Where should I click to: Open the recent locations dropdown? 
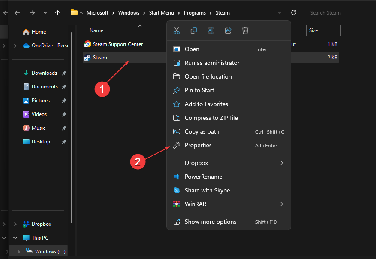click(x=45, y=13)
